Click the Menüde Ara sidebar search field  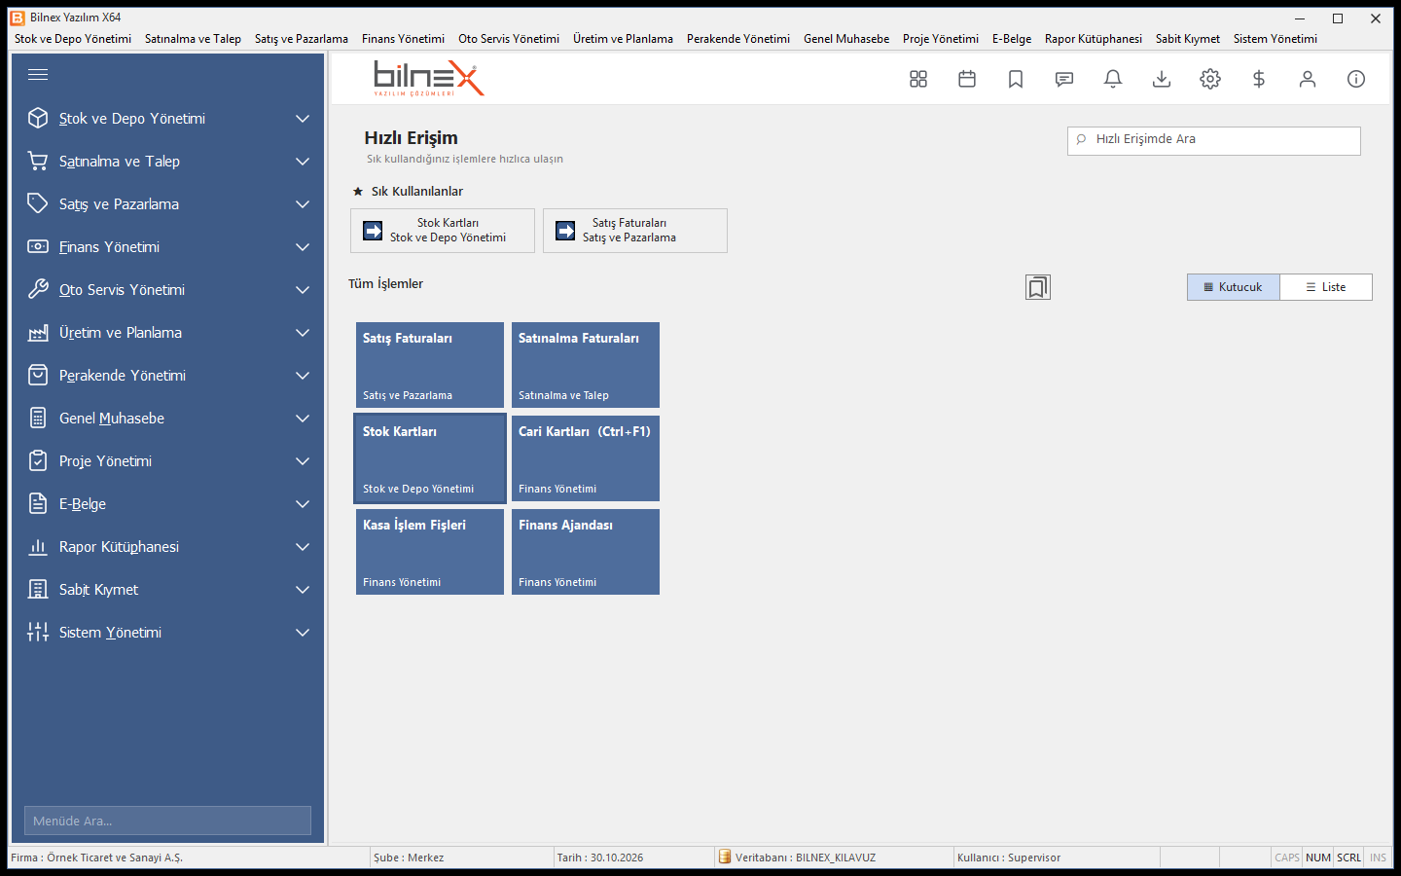click(167, 821)
